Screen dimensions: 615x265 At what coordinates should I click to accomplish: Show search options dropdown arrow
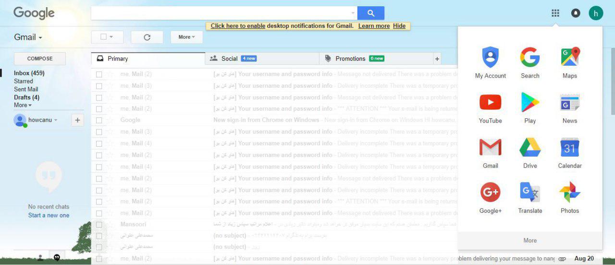click(353, 13)
